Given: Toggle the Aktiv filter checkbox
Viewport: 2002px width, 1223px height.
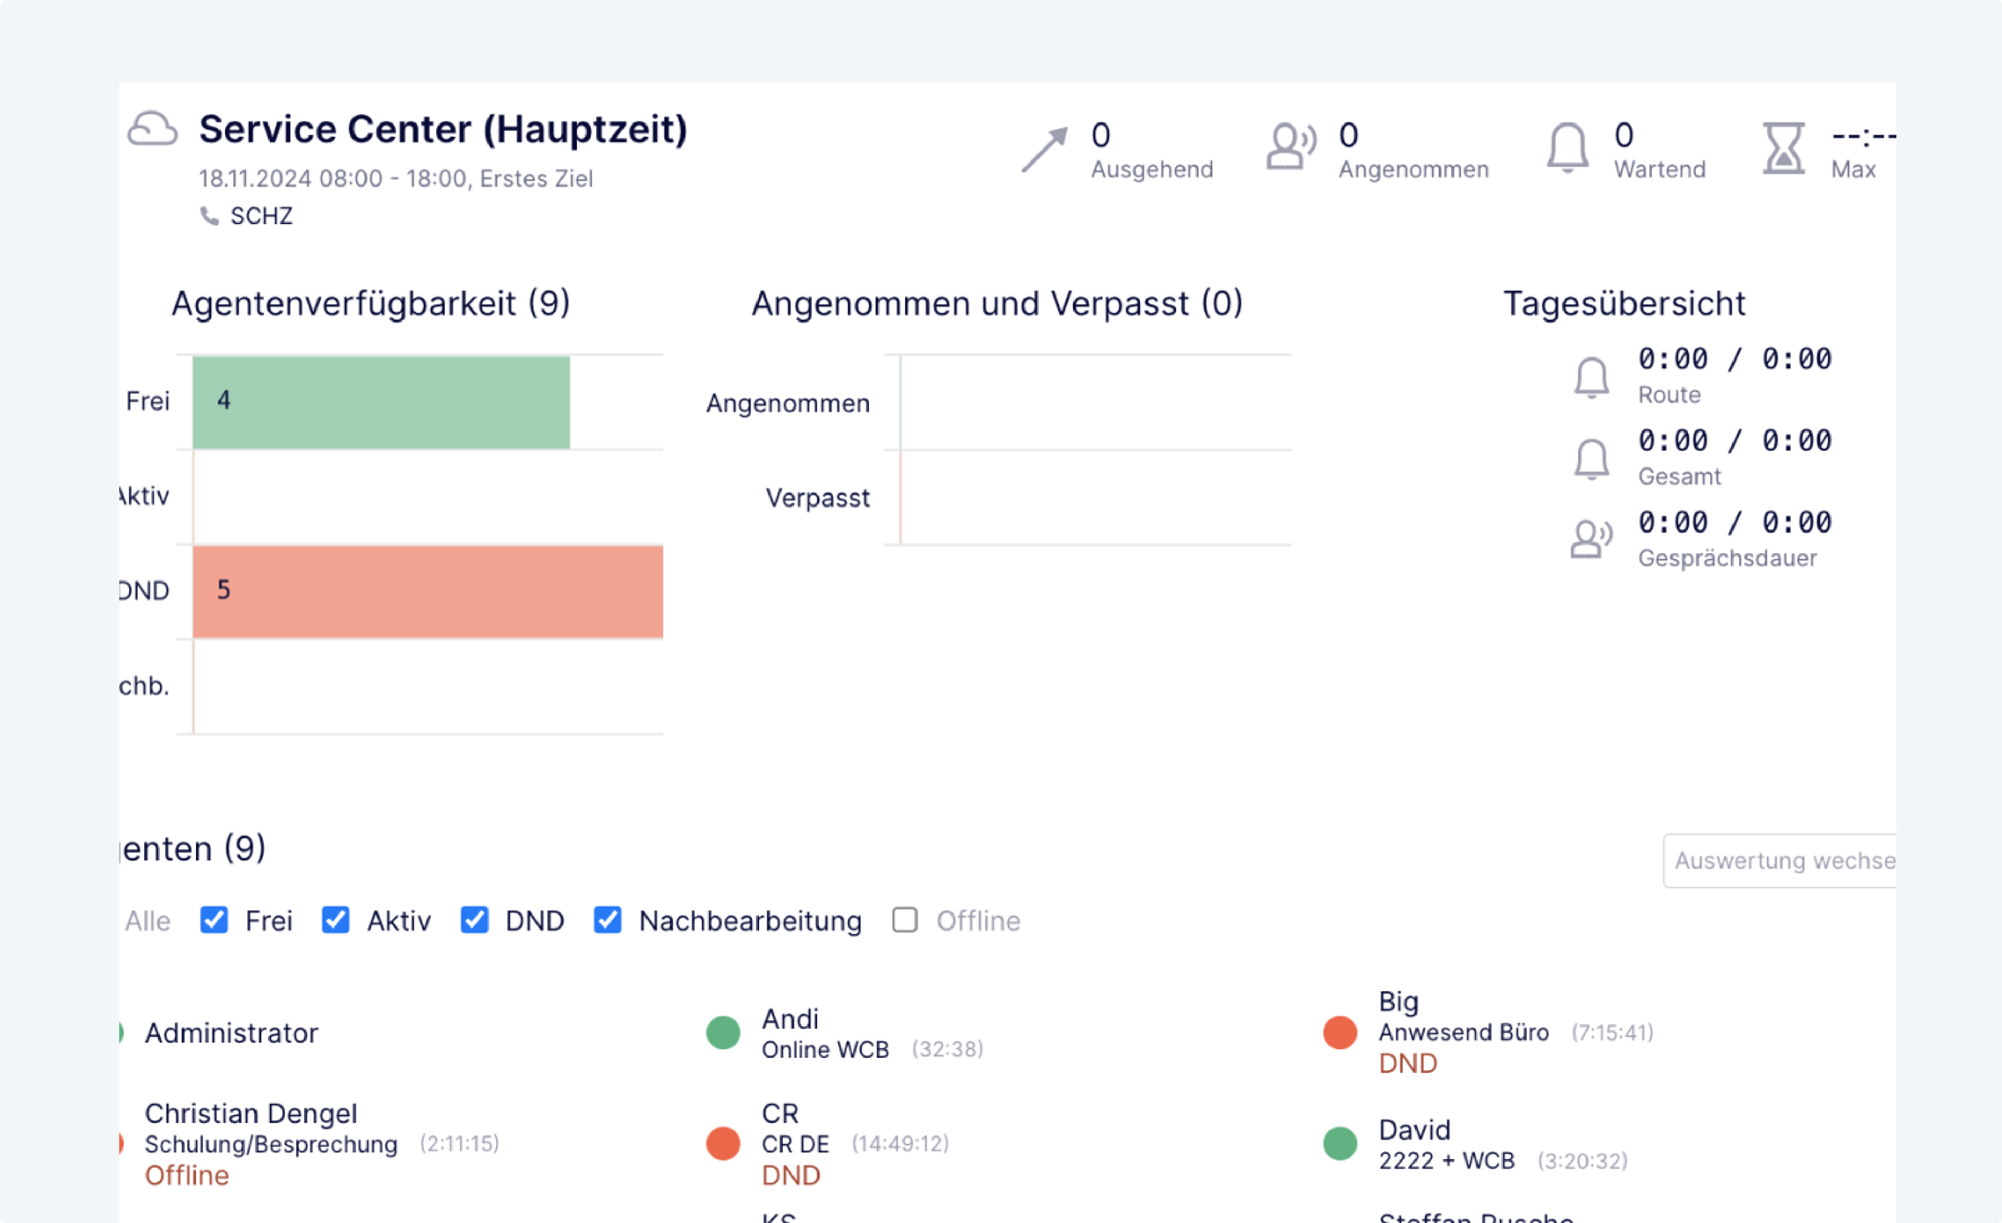Looking at the screenshot, I should [336, 920].
